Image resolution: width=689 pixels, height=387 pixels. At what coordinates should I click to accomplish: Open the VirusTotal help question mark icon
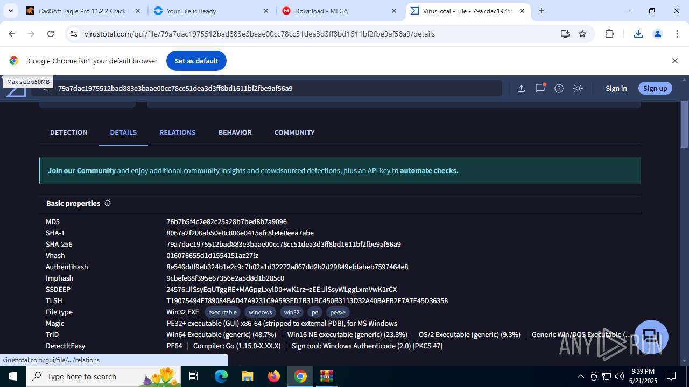(559, 88)
